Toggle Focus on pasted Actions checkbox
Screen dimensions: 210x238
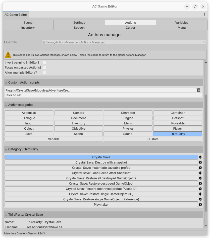pos(44,67)
